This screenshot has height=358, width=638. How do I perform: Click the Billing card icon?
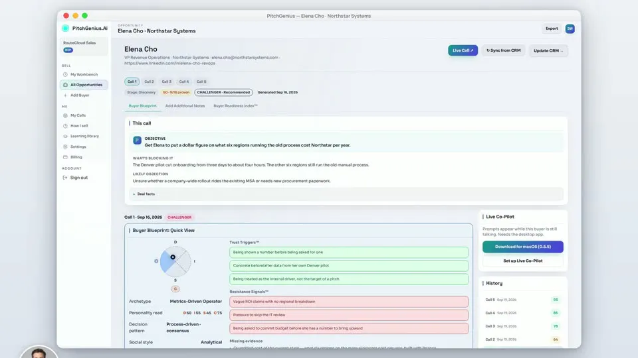tap(65, 157)
